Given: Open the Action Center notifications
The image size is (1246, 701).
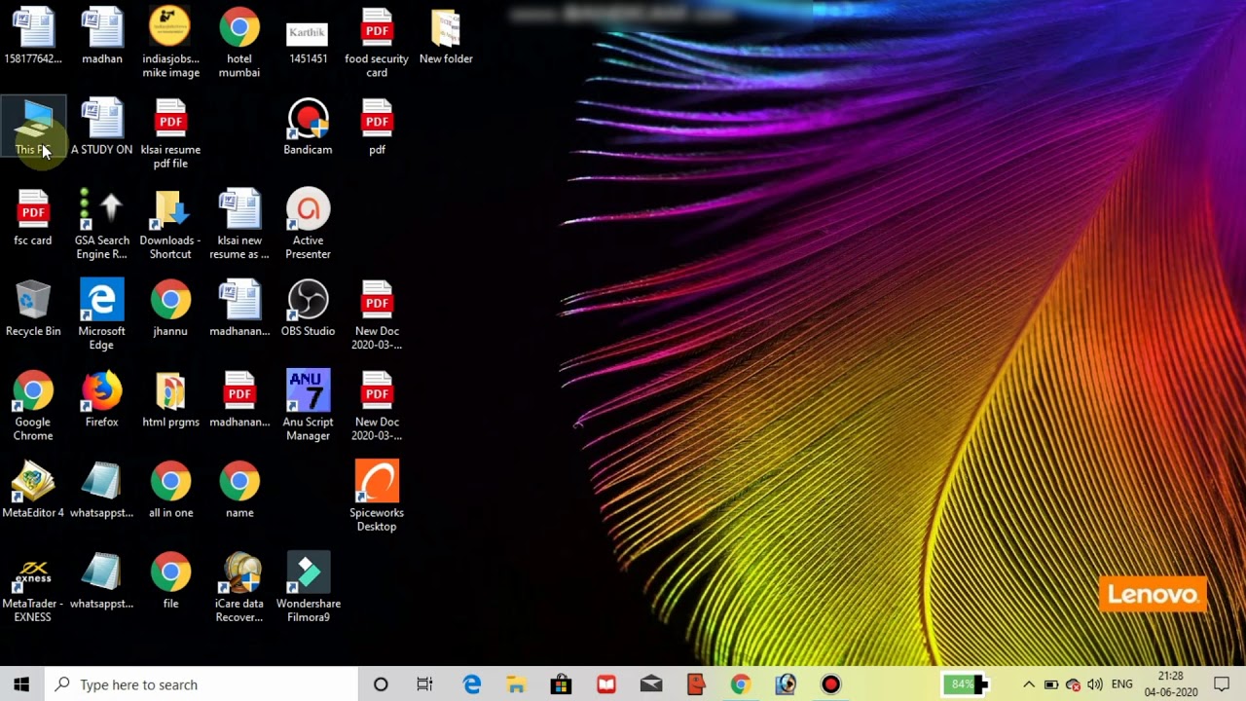Looking at the screenshot, I should point(1223,684).
